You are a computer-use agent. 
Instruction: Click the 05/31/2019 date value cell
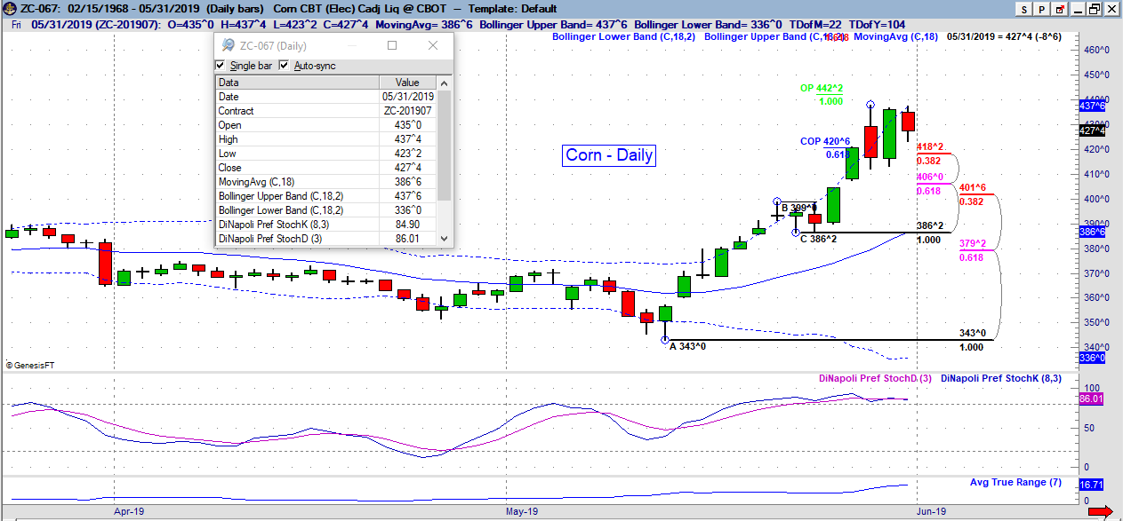(x=408, y=97)
